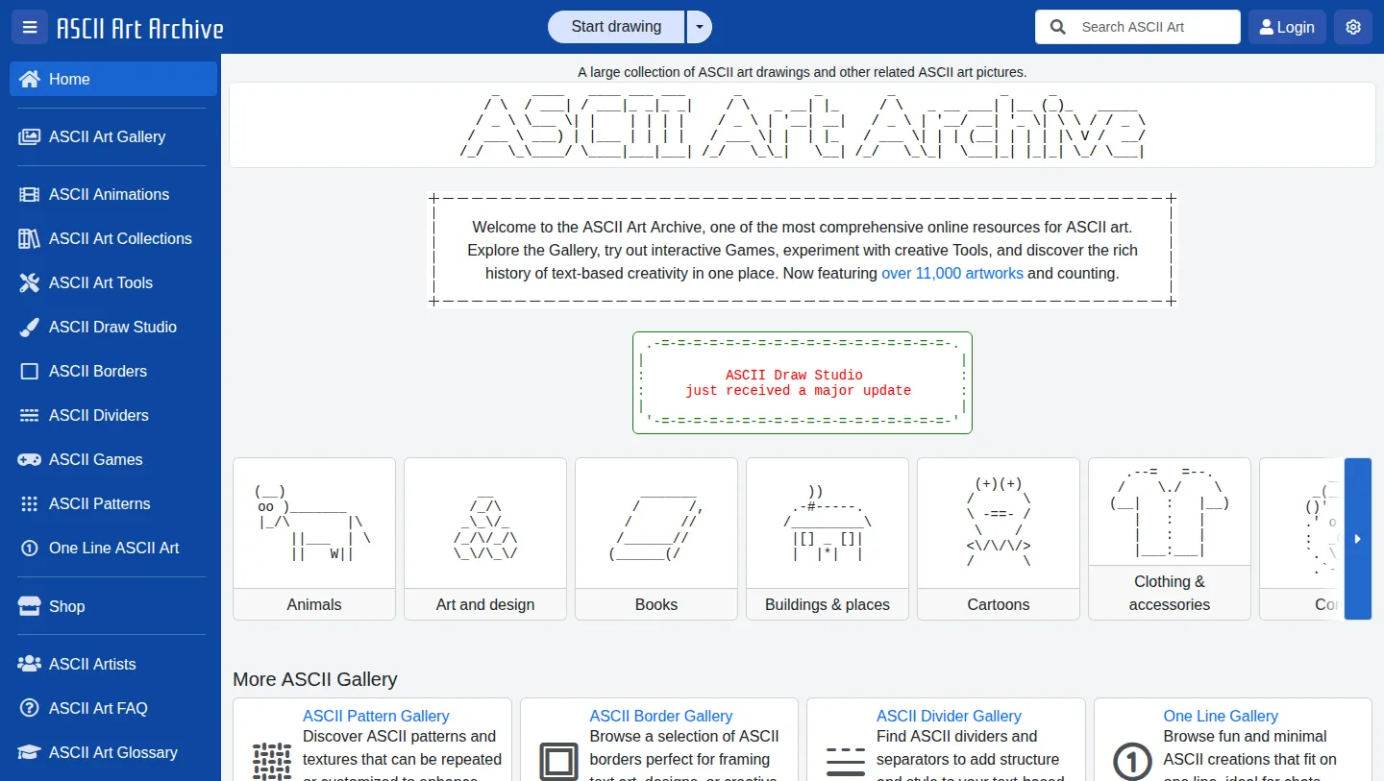
Task: Click the question mark ASCII Art FAQ icon
Action: click(30, 708)
